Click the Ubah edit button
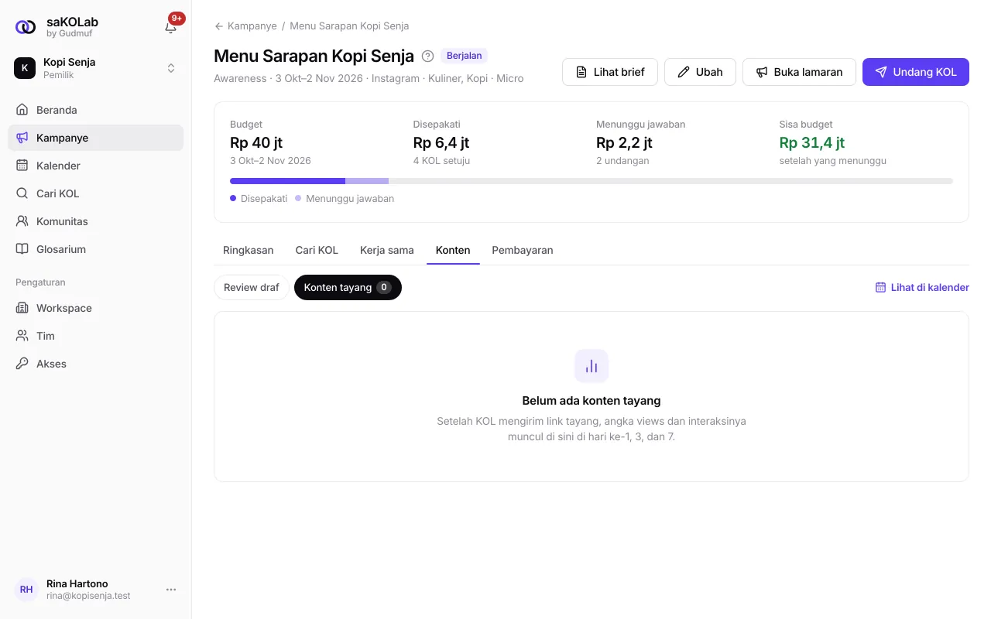 pyautogui.click(x=700, y=72)
